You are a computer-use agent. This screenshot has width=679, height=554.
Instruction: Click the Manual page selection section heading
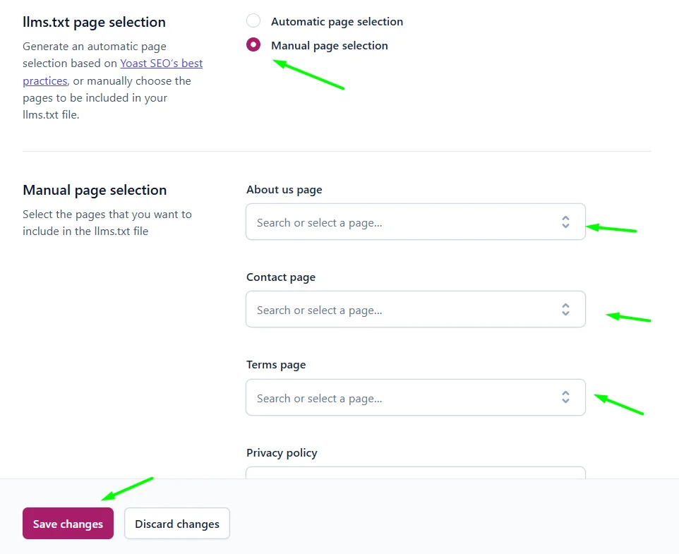95,190
